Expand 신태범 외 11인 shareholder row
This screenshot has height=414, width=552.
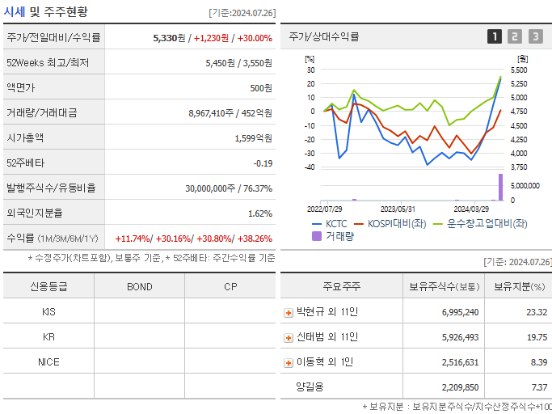(x=289, y=337)
